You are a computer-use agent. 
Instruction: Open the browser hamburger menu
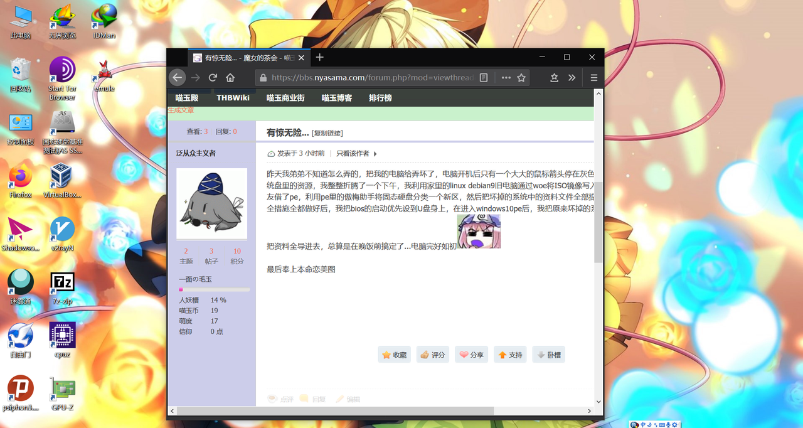pyautogui.click(x=593, y=78)
